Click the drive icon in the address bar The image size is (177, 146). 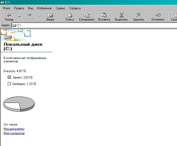click(14, 25)
